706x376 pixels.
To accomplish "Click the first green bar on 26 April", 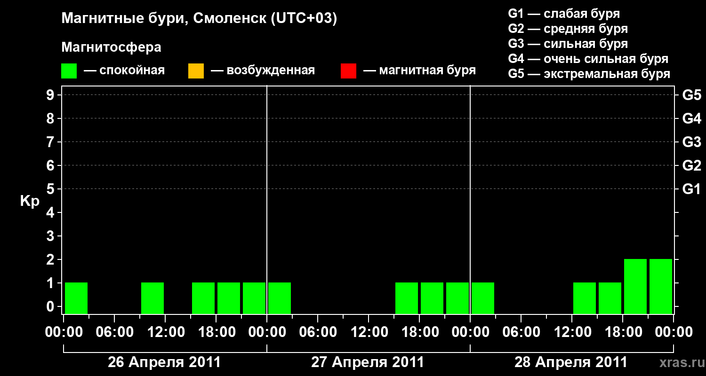I will tap(76, 298).
